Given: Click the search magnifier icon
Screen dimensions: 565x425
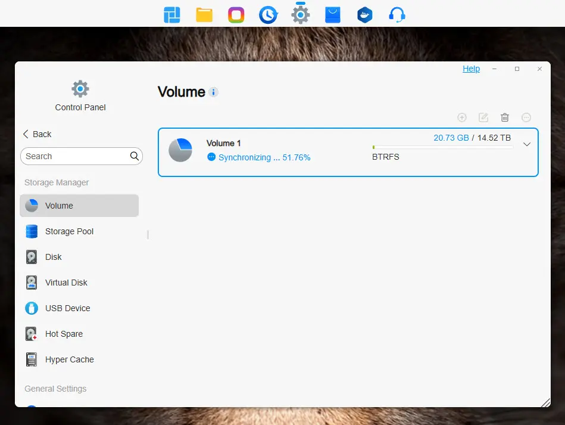Looking at the screenshot, I should click(x=135, y=156).
